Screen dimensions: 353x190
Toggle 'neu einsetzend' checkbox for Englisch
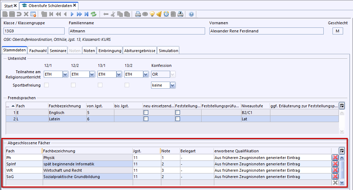pyautogui.click(x=145, y=112)
